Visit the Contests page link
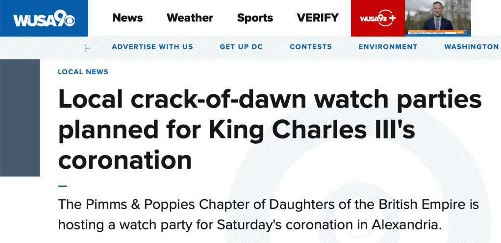Screen dimensions: 501x243 point(311,47)
